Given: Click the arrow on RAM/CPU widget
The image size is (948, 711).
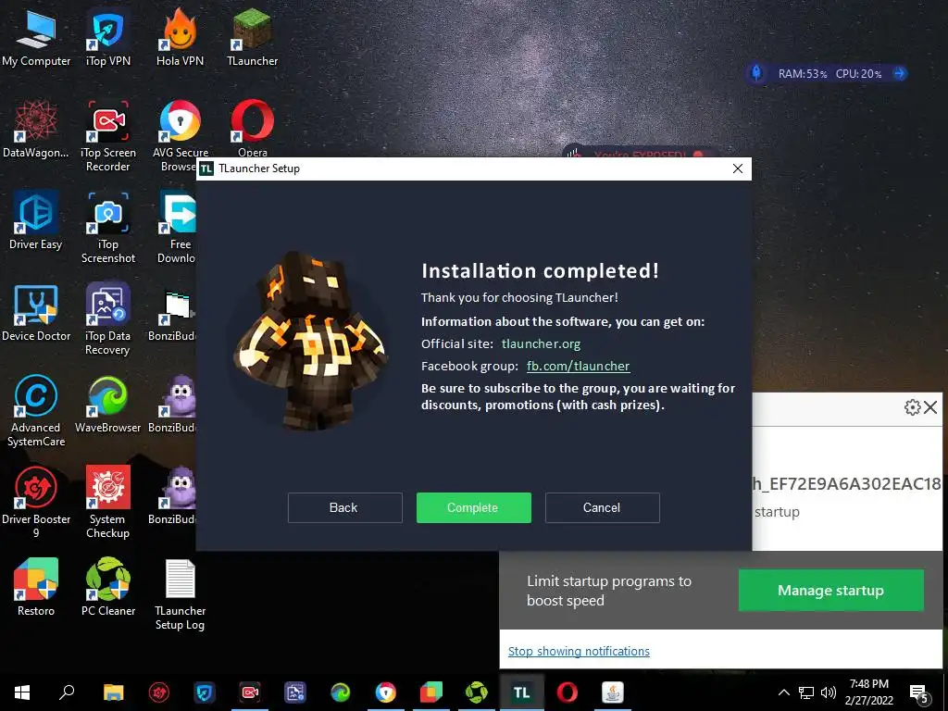Looking at the screenshot, I should coord(900,73).
